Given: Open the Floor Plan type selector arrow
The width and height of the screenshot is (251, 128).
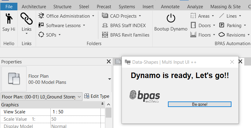Looking at the screenshot, I should pos(110,79).
